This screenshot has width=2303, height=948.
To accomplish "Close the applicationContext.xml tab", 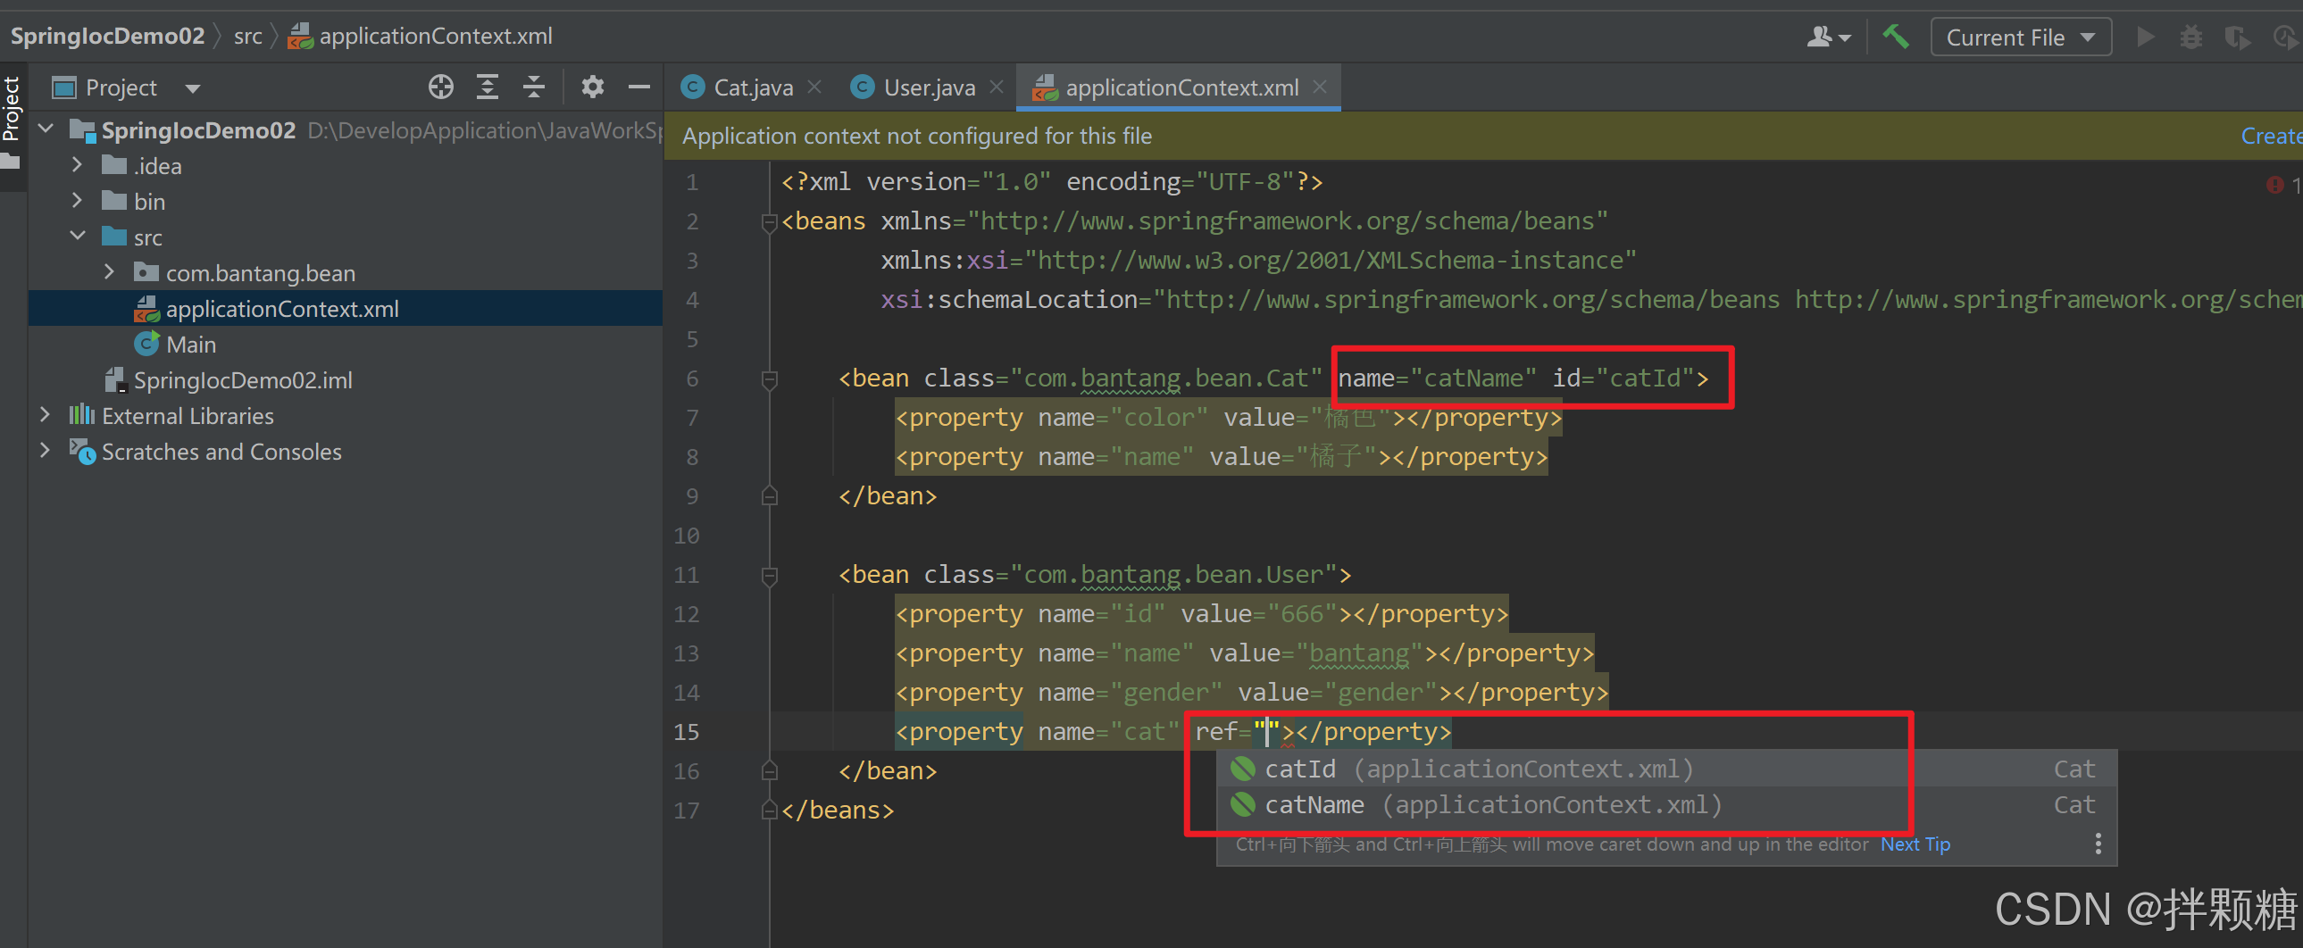I will pos(1320,87).
